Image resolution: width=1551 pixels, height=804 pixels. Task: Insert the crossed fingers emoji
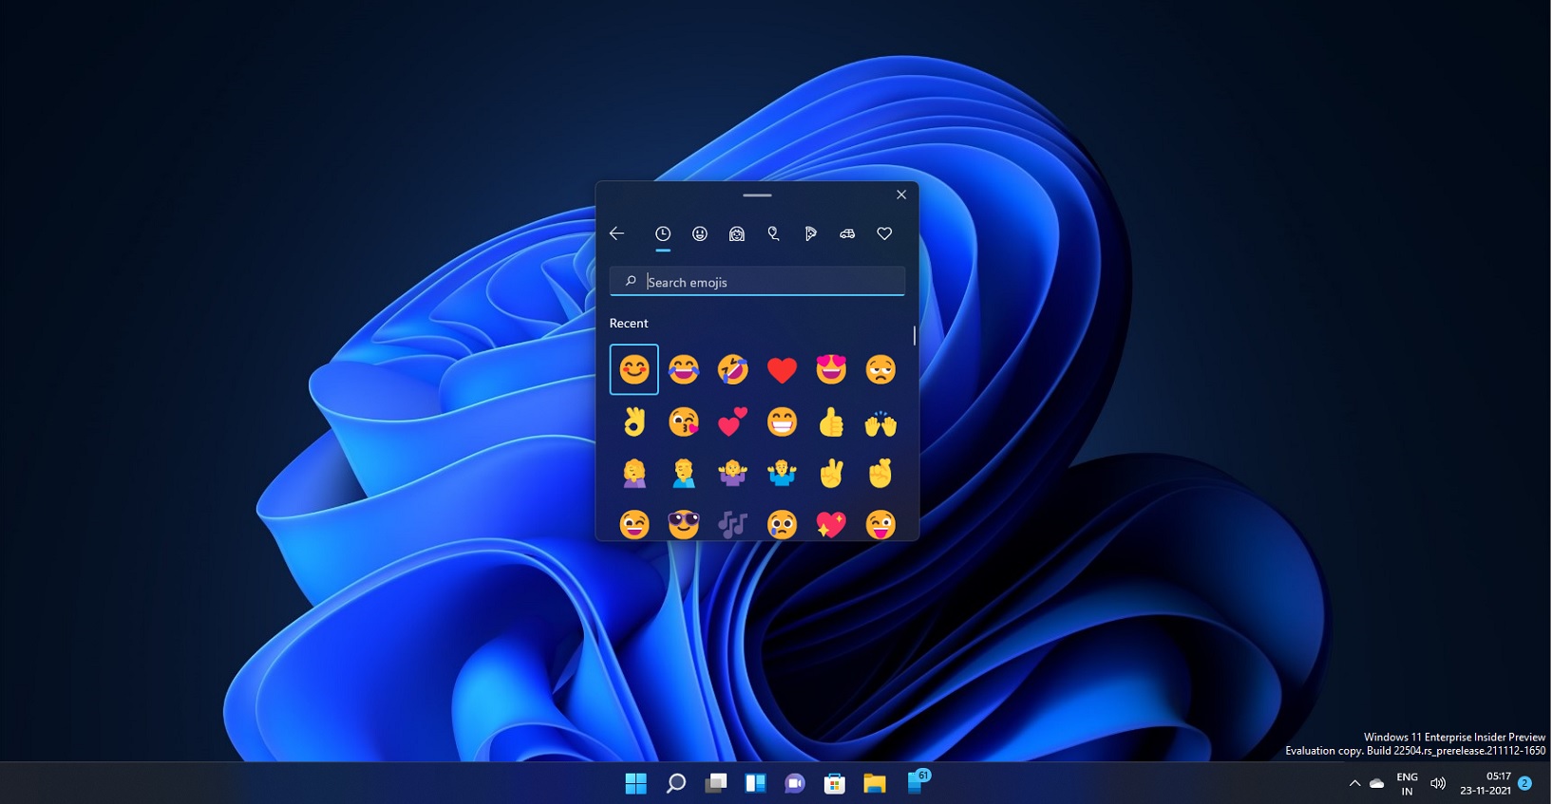click(880, 473)
